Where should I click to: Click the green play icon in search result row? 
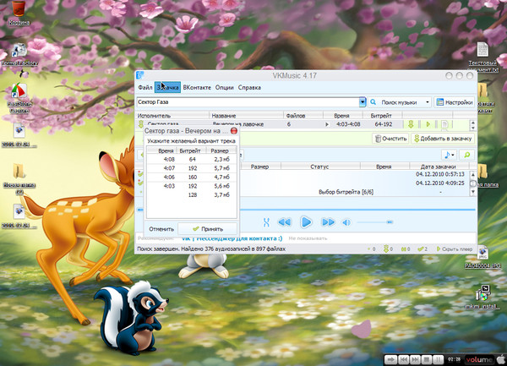pyautogui.click(x=428, y=124)
